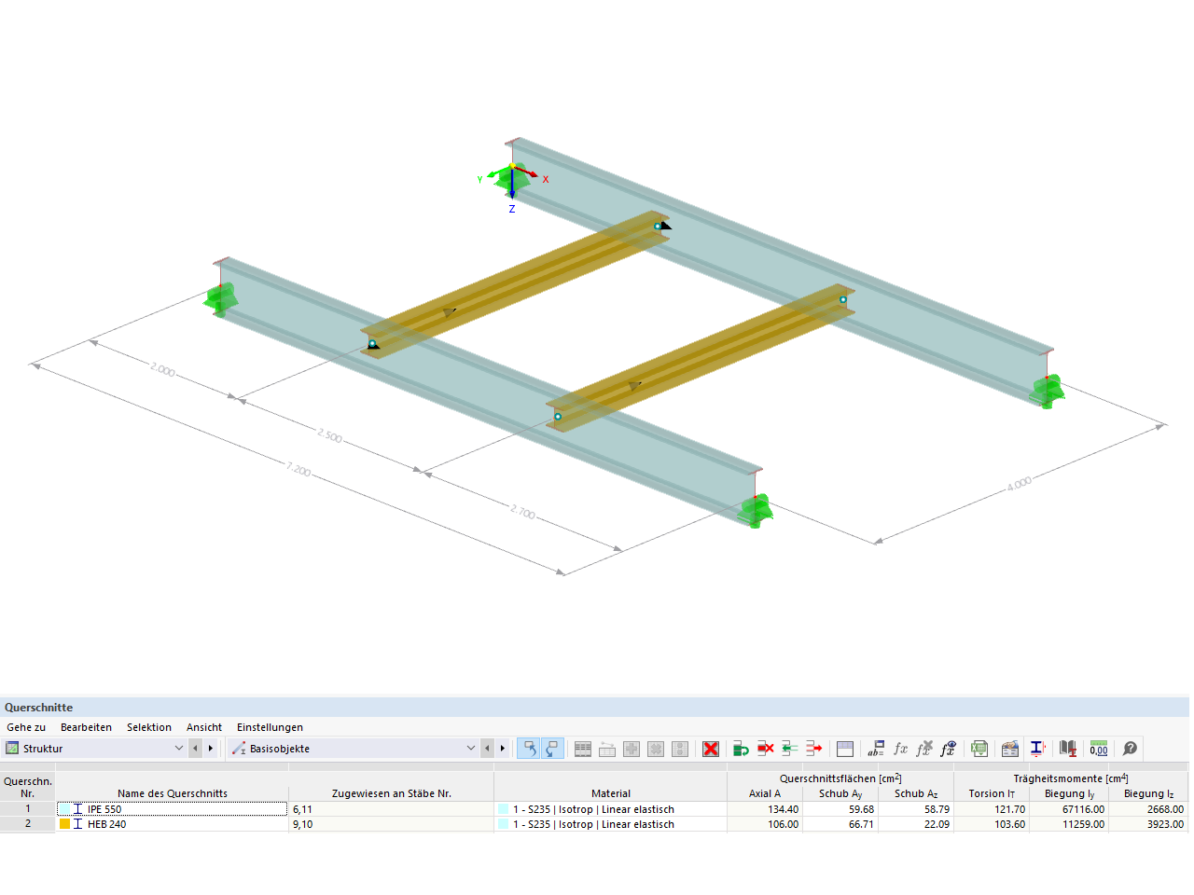Screen dimensions: 1194x895
Task: Click the red right-arrow rows icon
Action: [x=814, y=749]
